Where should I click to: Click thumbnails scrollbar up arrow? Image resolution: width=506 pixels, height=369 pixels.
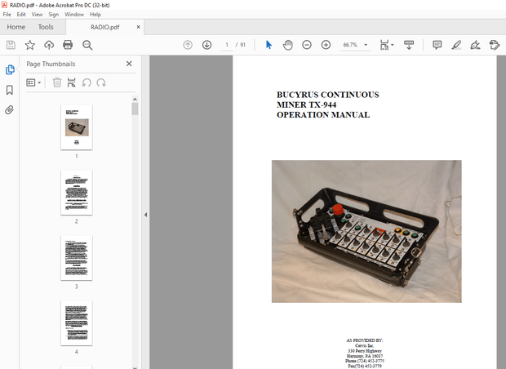click(x=135, y=99)
